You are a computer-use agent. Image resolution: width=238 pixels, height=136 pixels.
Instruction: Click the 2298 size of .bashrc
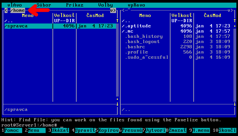click(x=186, y=47)
